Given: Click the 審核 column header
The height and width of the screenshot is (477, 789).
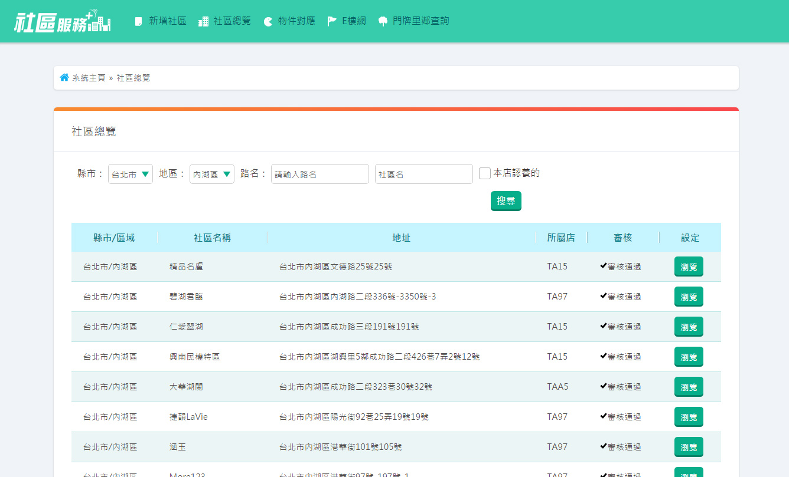Looking at the screenshot, I should 623,238.
